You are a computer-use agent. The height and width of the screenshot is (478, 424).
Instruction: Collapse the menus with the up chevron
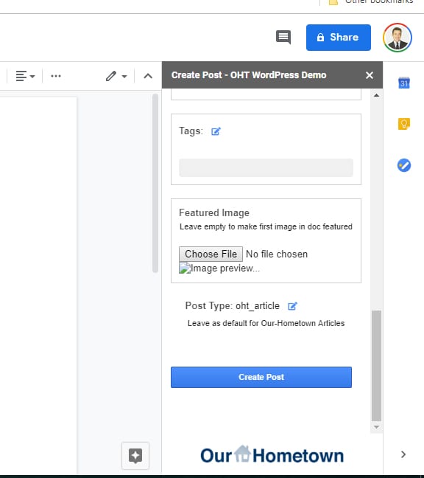[148, 76]
